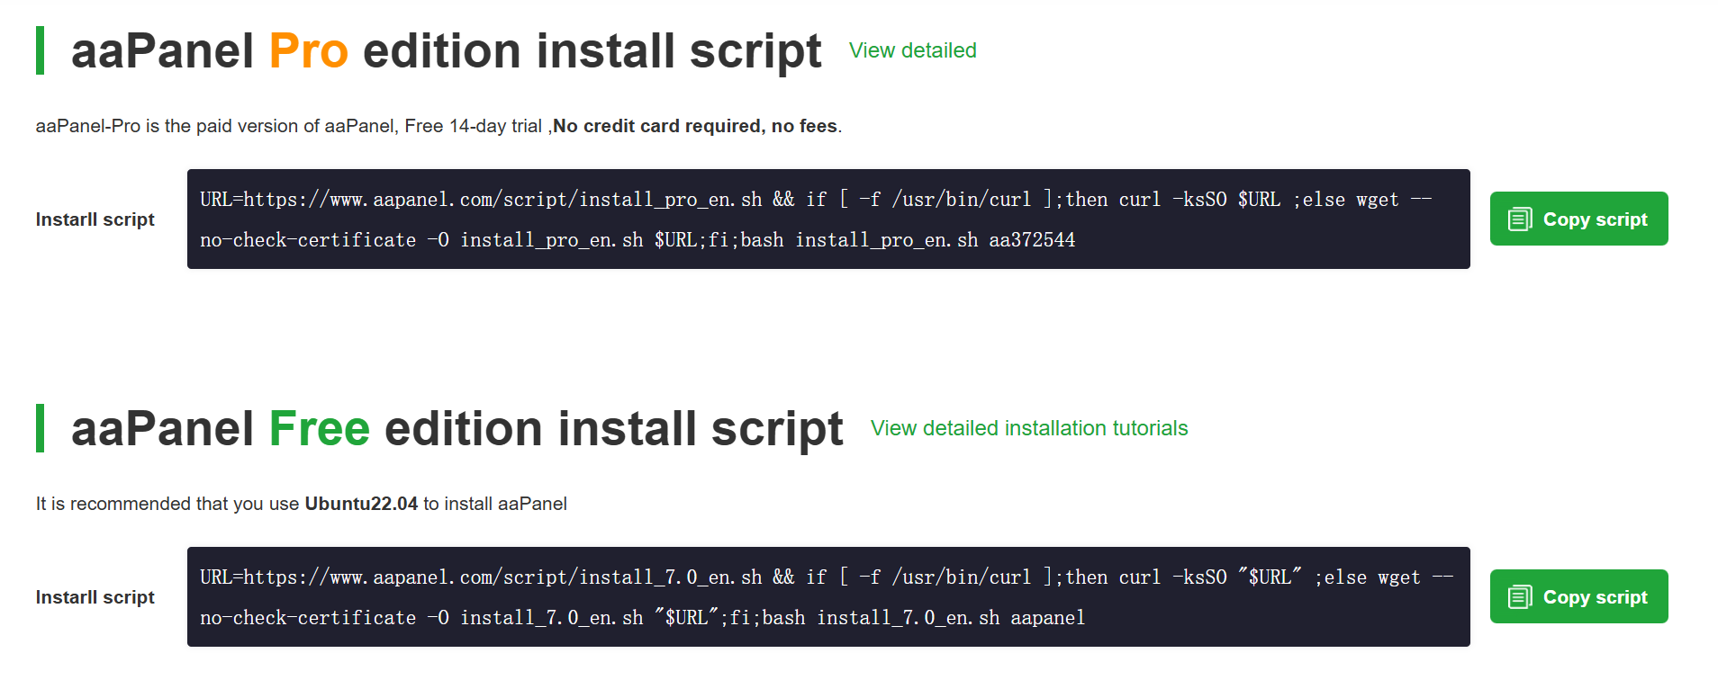Screen dimensions: 1718x689
Task: Click 'aa372544' at the end of the Pro script
Action: 1032,240
